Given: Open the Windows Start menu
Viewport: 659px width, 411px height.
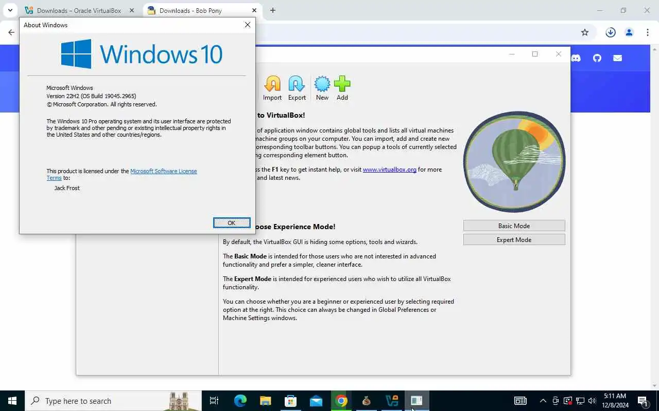Looking at the screenshot, I should pos(12,401).
